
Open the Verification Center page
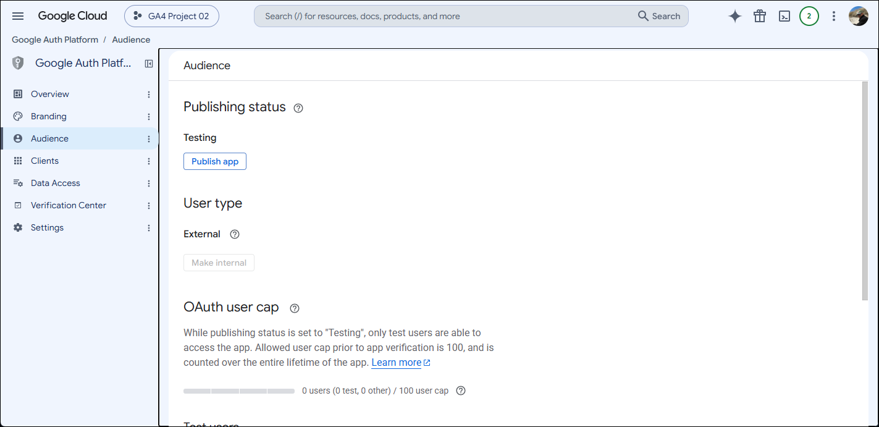click(69, 205)
